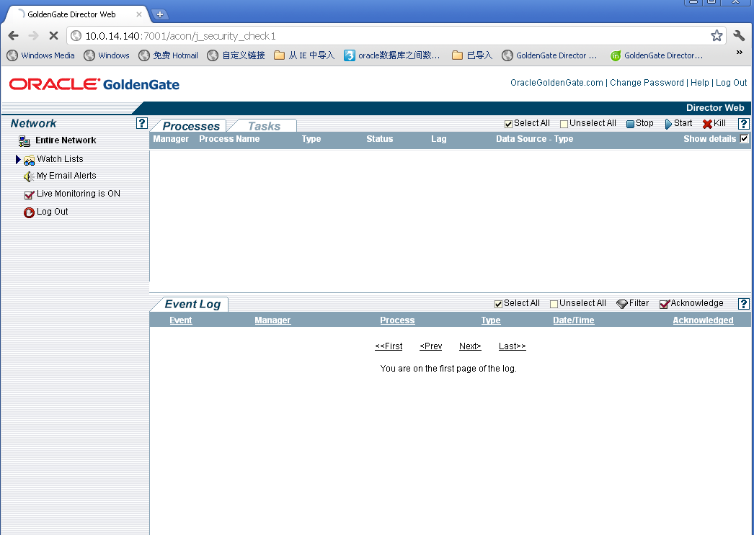Open the Windows bookmark
This screenshot has width=754, height=535.
[106, 55]
